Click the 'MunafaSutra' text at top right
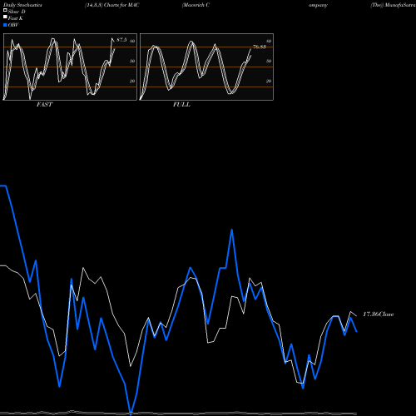416x416 pixels. click(399, 5)
